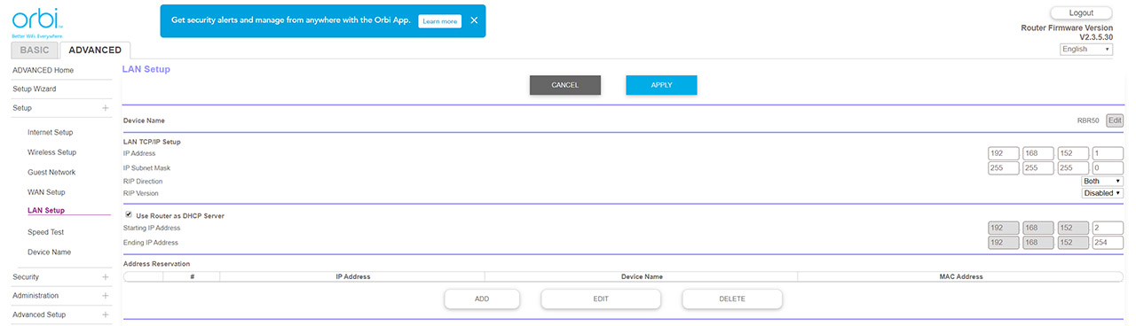Open WAN Setup page
1136x326 pixels.
tap(46, 192)
